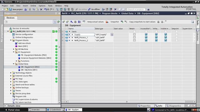The image size is (200, 112).
Task: Expand the 00 Machine folder
Action: click(14, 49)
